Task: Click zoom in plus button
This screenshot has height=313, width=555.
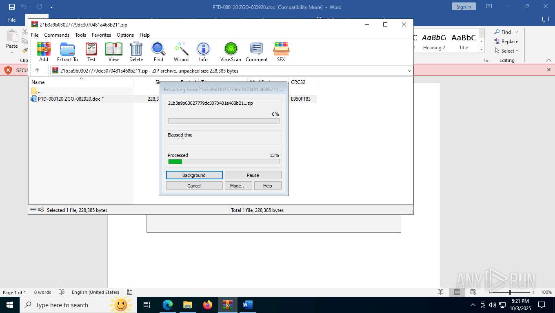Action: pos(533,292)
